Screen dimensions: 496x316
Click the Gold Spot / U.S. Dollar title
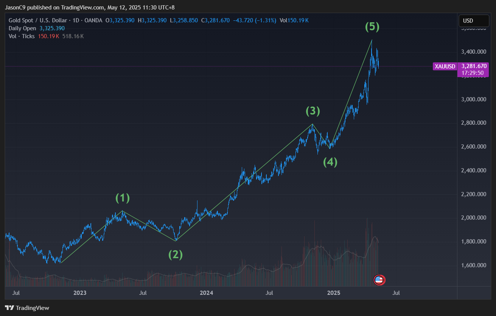coord(38,20)
